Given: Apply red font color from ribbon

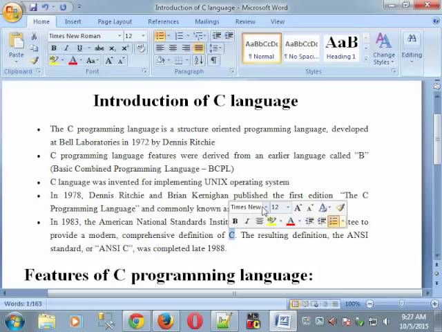Looking at the screenshot, I should point(73,60).
